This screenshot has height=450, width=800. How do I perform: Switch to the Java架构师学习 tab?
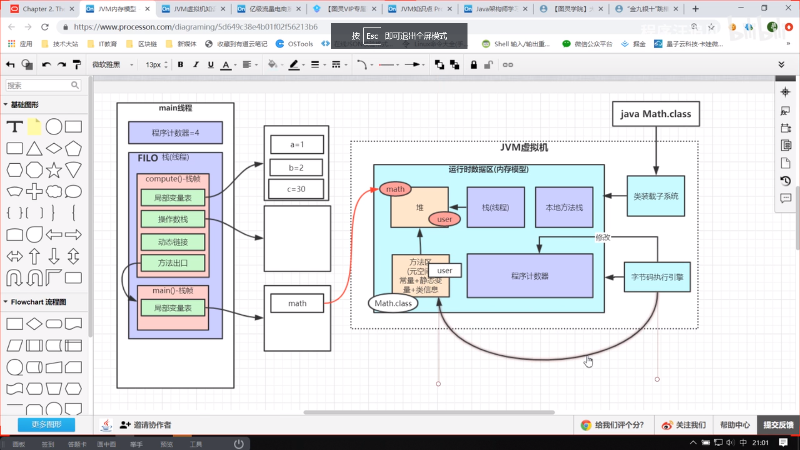pyautogui.click(x=496, y=9)
